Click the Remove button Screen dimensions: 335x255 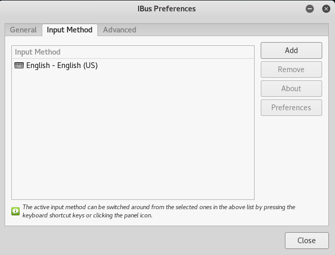tap(291, 70)
